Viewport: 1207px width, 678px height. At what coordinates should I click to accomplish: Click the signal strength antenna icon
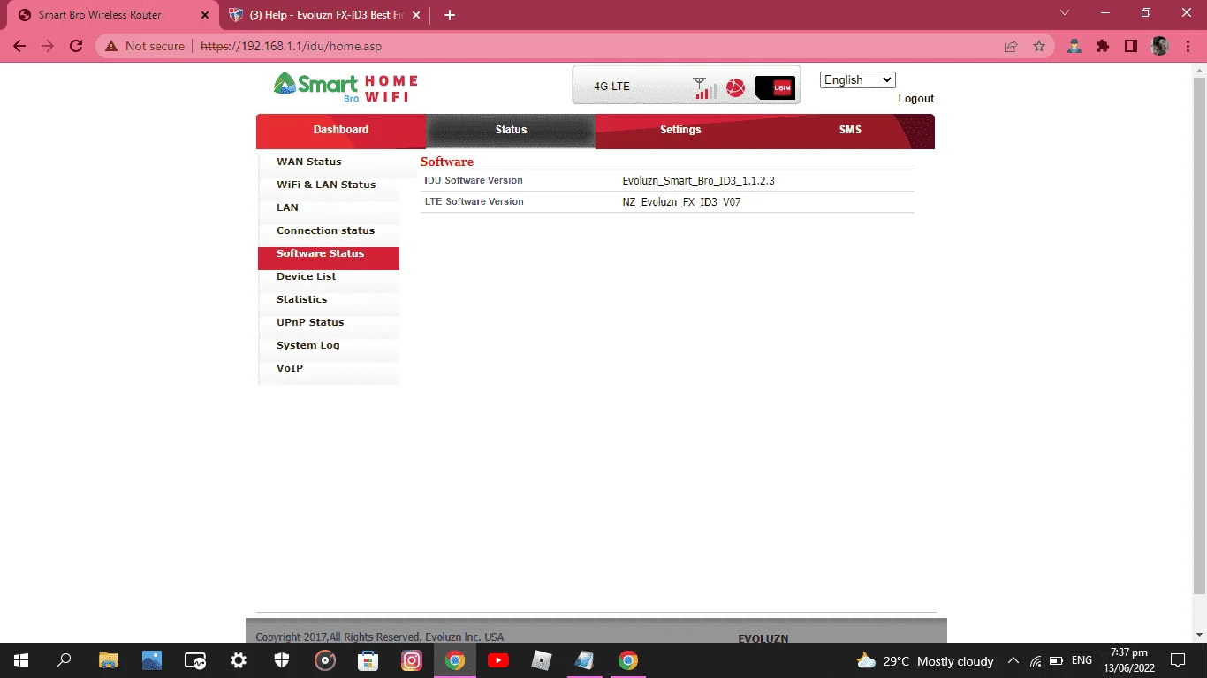704,88
